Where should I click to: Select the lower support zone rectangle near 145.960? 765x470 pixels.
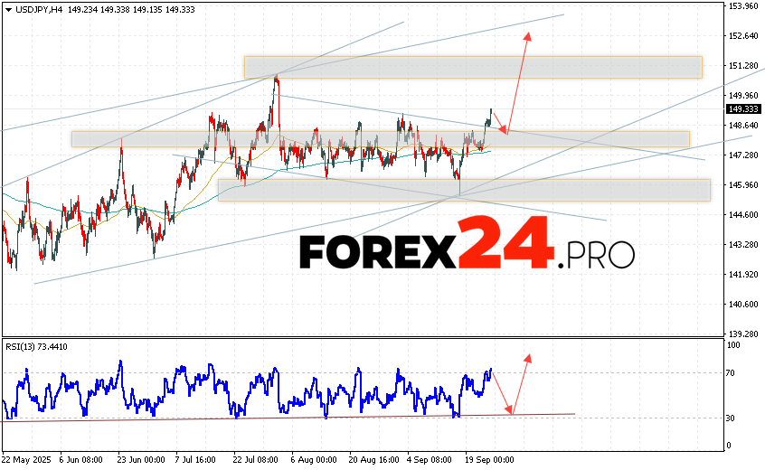[x=463, y=189]
